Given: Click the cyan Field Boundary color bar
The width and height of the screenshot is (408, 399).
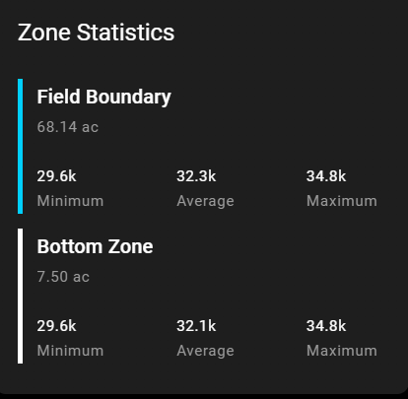Looking at the screenshot, I should point(20,146).
